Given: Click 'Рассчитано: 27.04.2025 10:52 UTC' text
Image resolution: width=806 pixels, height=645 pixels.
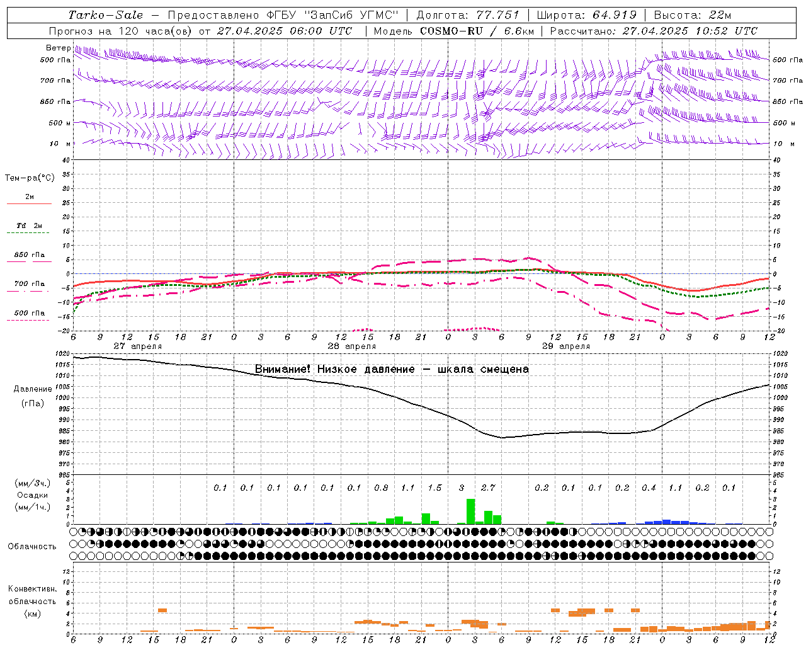Looking at the screenshot, I should point(654,31).
